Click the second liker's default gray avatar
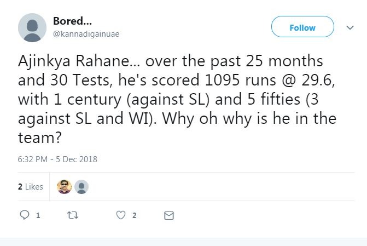 click(x=81, y=187)
